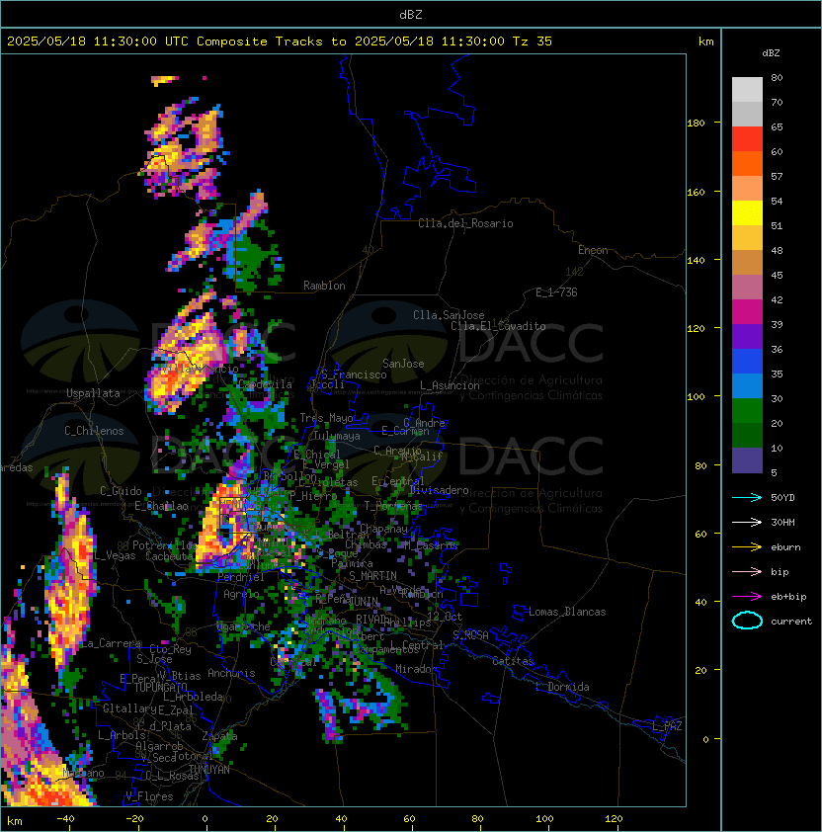The height and width of the screenshot is (832, 822).
Task: Click the 'L_Dormida' map label
Action: (562, 687)
